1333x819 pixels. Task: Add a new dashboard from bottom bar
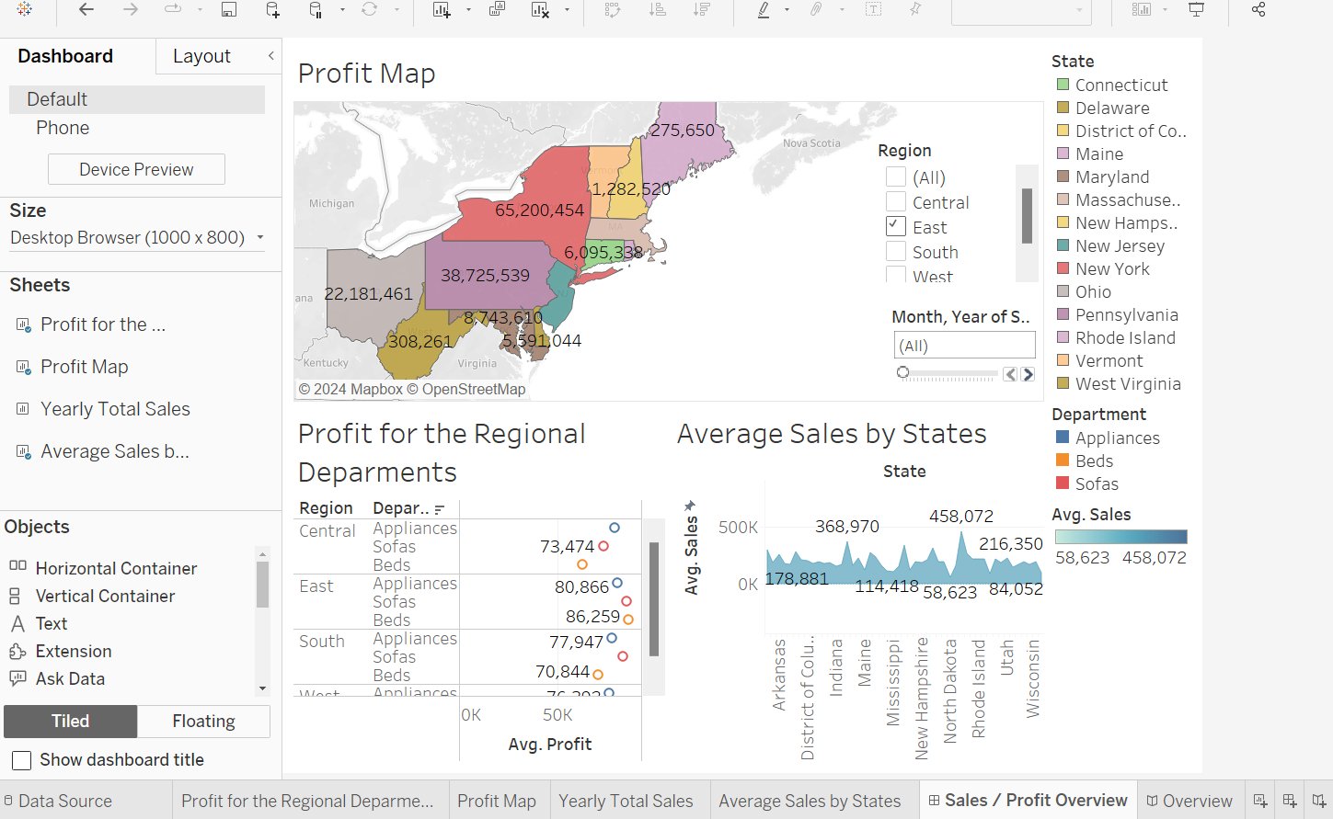1290,801
